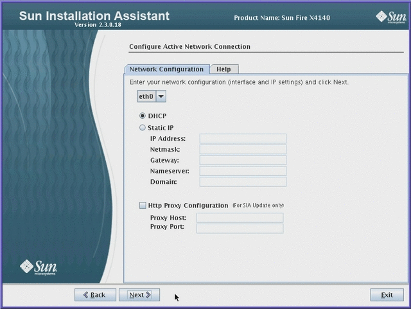Click the Proxy Port input field
This screenshot has height=309, width=411.
point(240,228)
